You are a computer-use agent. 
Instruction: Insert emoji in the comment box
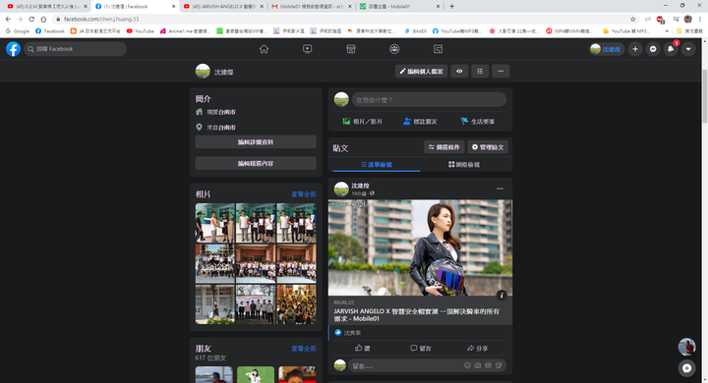click(467, 365)
